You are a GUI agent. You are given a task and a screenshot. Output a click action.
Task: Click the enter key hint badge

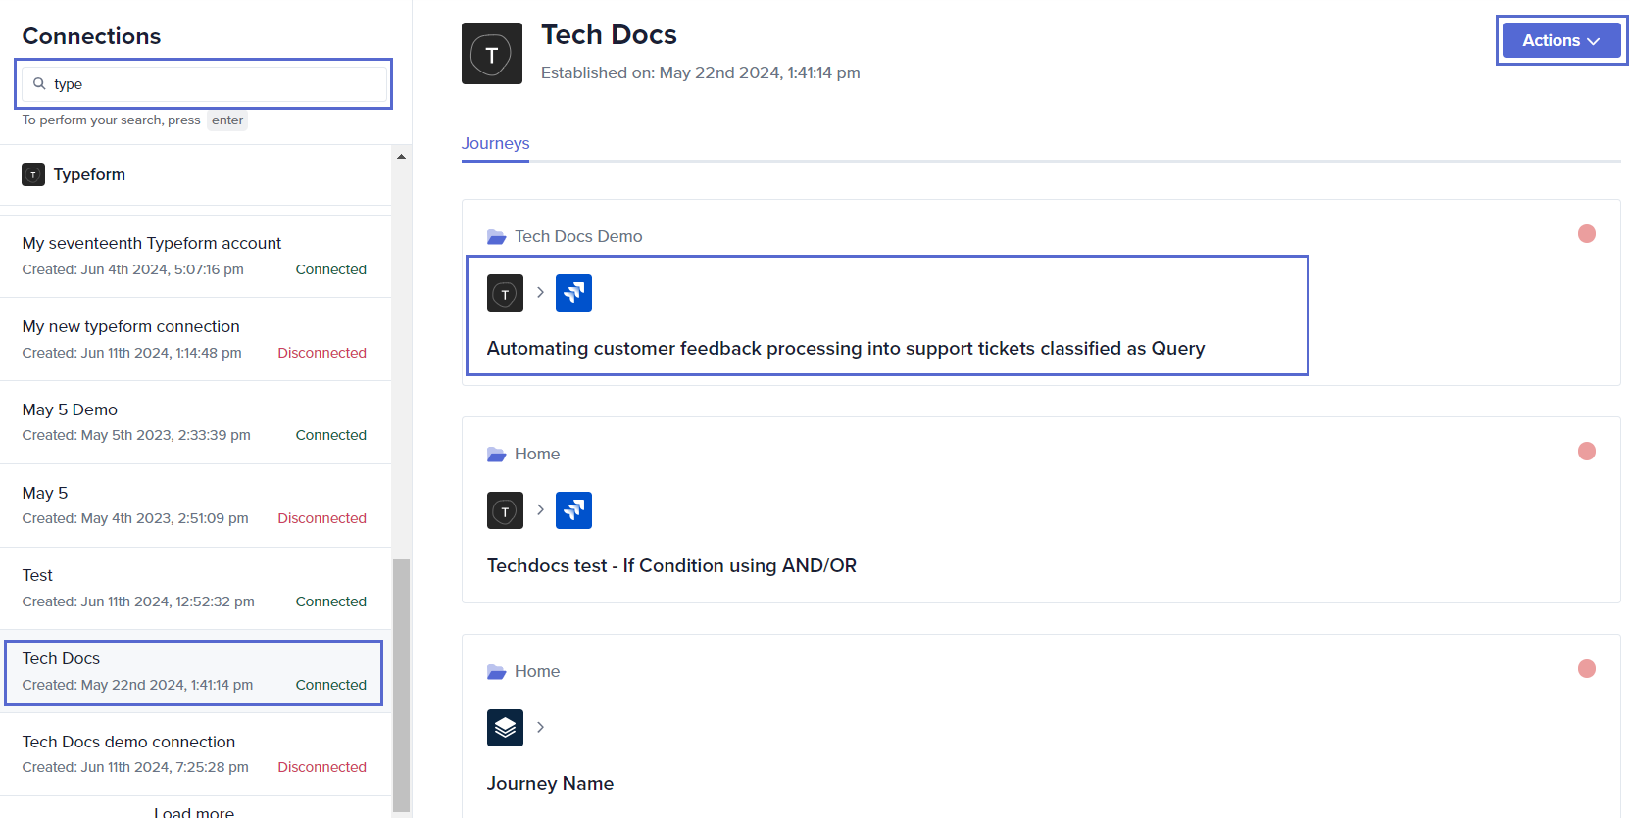227,120
